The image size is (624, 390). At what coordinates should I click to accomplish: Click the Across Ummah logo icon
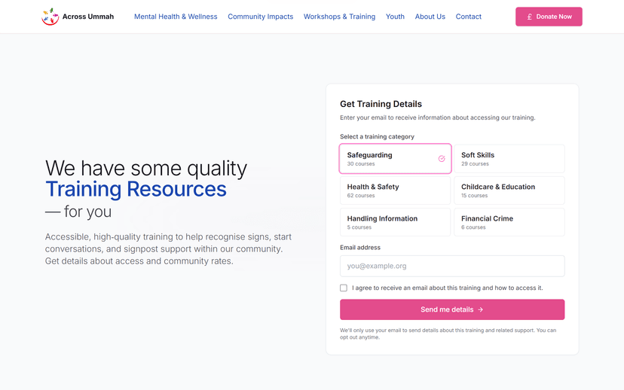click(x=50, y=17)
